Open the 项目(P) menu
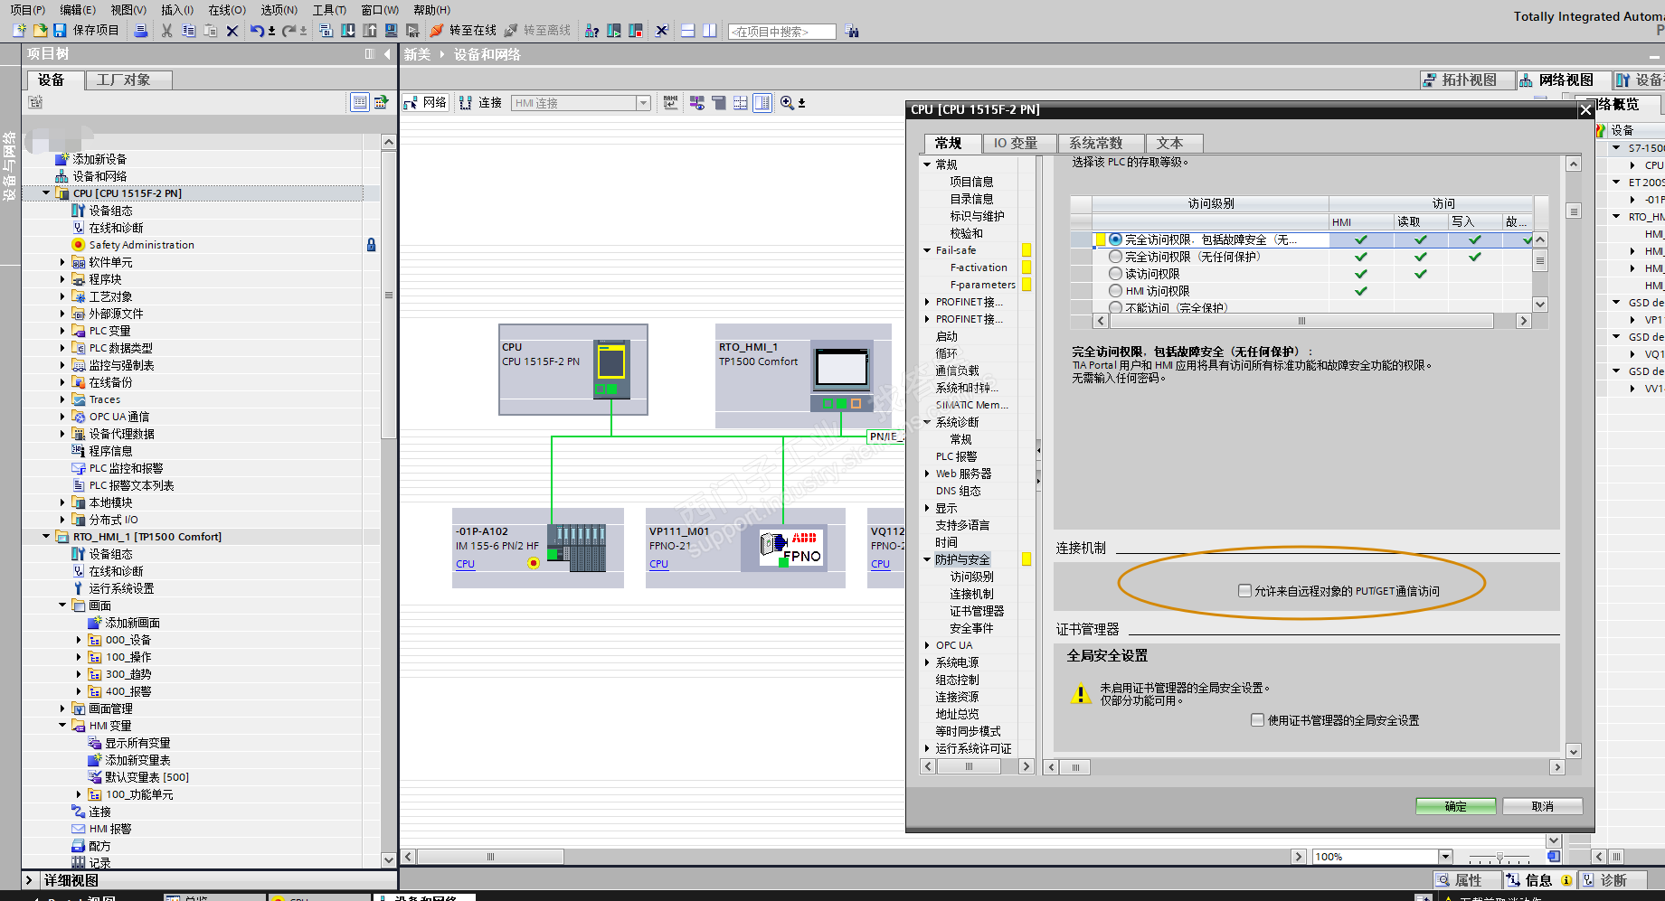Screen dimensions: 1665x901 pyautogui.click(x=27, y=10)
